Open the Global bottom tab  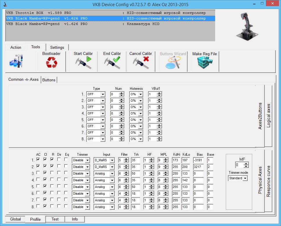[15, 219]
